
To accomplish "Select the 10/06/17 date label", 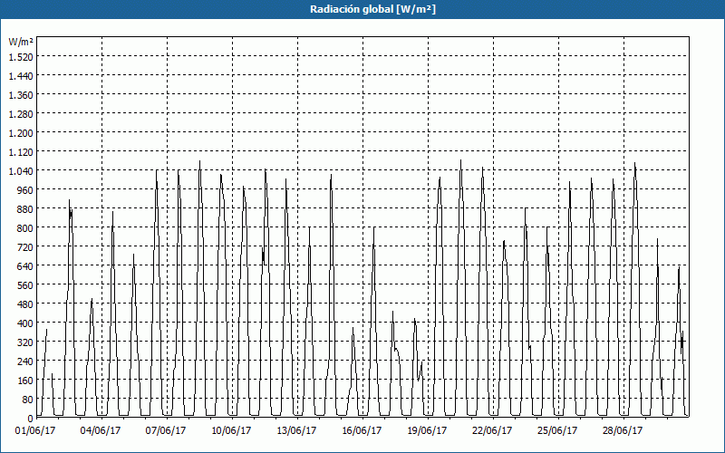I will [231, 431].
